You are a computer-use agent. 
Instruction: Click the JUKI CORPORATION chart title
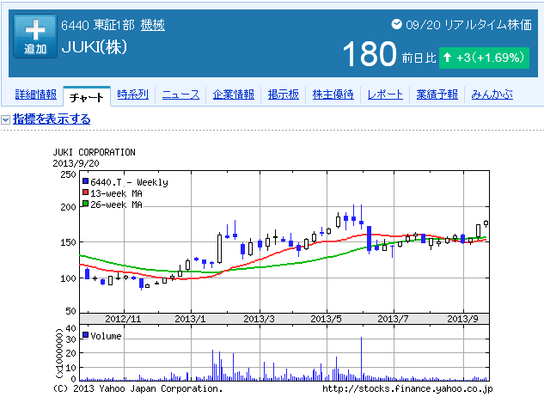pyautogui.click(x=94, y=152)
